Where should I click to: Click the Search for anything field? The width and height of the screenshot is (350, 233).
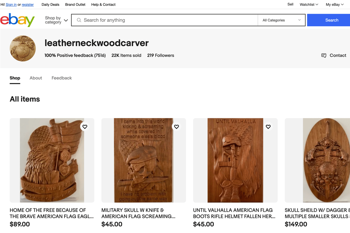[164, 20]
